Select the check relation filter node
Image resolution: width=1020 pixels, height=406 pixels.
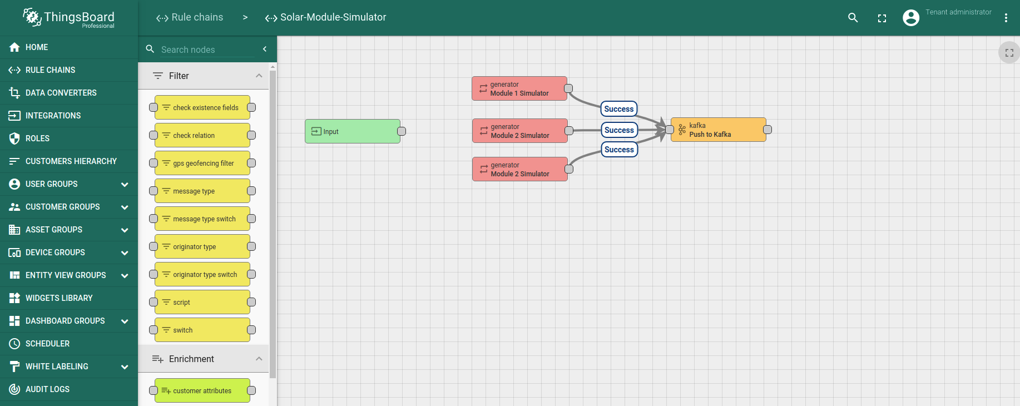[202, 135]
